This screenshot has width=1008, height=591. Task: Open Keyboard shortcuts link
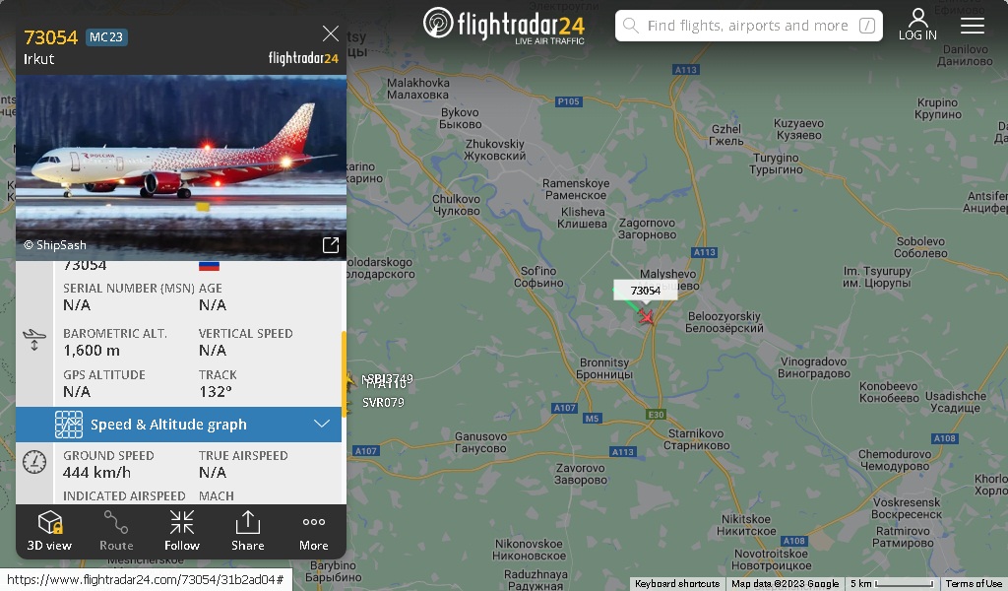[x=677, y=584]
